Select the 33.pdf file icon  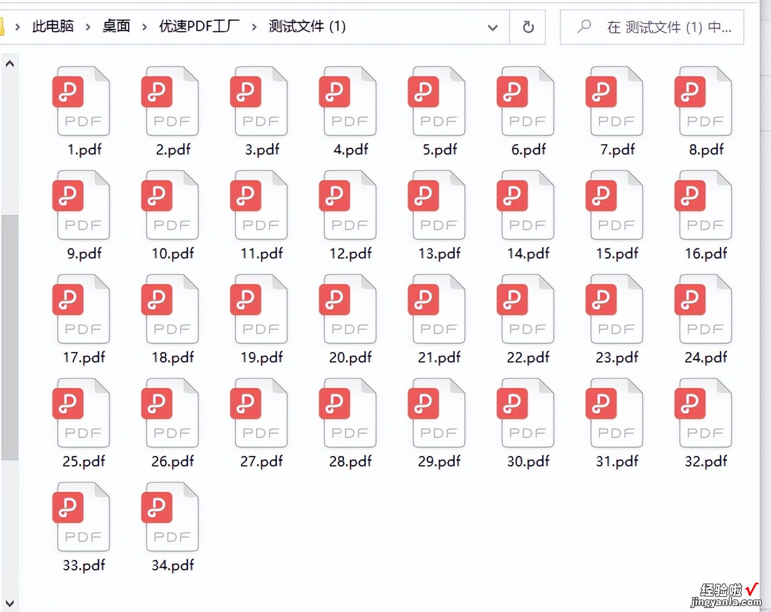click(81, 517)
